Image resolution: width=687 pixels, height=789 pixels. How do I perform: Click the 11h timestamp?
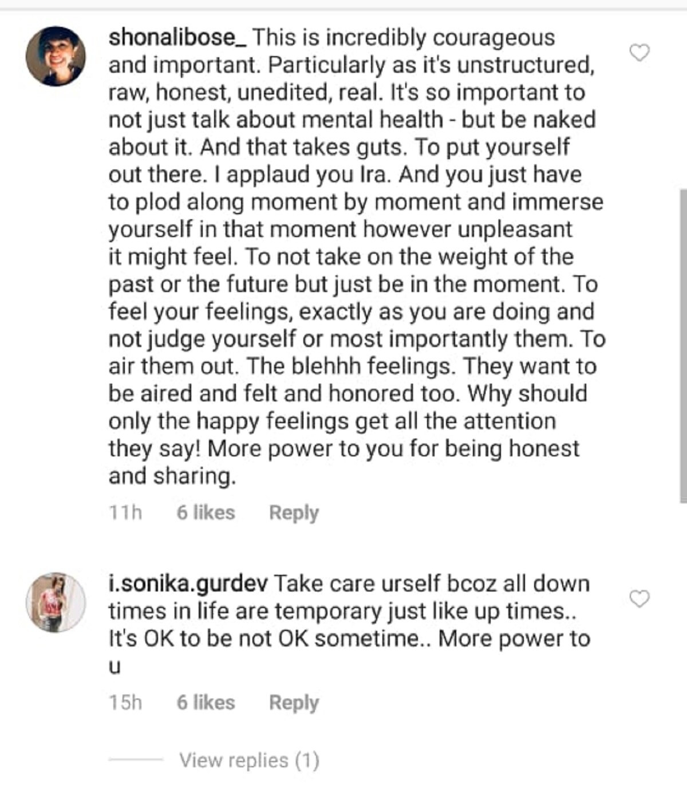(125, 512)
